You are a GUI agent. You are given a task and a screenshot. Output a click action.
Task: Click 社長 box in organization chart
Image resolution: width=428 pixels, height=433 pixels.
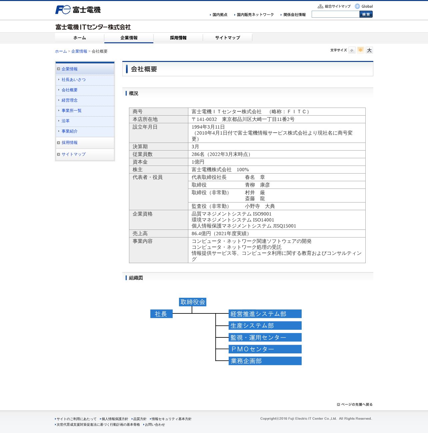tap(161, 314)
